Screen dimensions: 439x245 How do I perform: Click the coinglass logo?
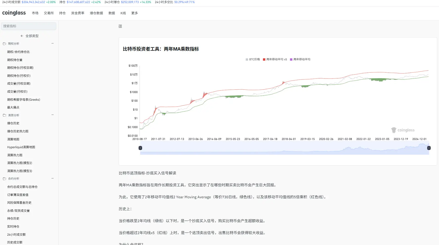click(x=14, y=13)
